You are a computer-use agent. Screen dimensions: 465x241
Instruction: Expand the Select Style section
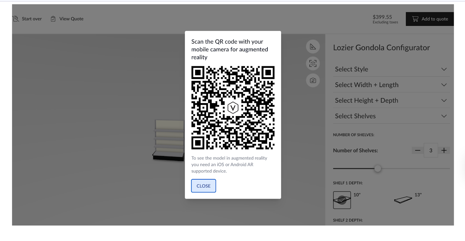click(x=391, y=69)
